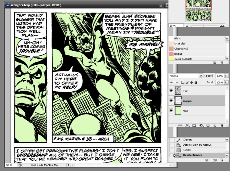Click the avengers.bmp Photoshop title icon
Viewport: 230px width, 171px height.
point(8,5)
